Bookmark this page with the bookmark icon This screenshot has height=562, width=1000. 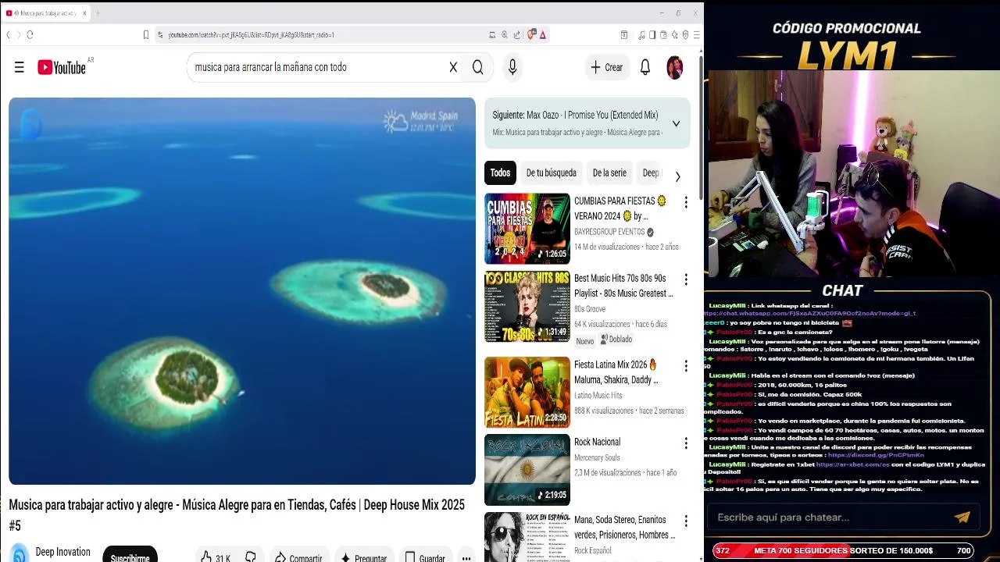(x=145, y=34)
